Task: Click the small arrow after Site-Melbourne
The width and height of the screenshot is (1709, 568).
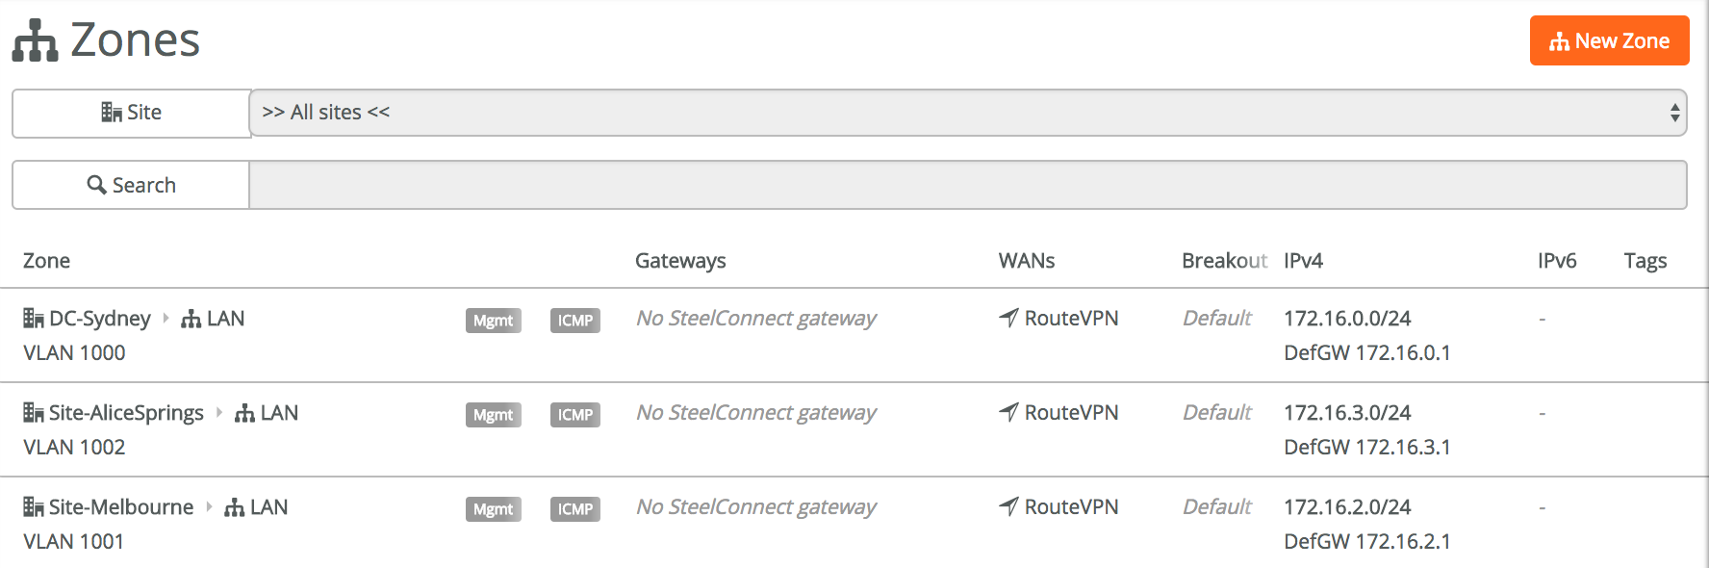Action: tap(209, 506)
